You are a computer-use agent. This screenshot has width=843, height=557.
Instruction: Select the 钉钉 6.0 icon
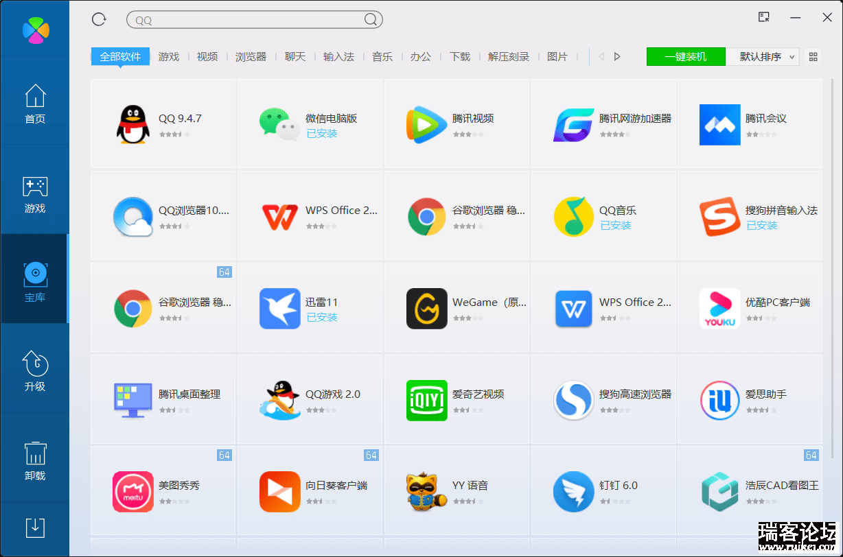click(573, 492)
